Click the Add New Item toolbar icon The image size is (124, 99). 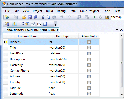point(16,17)
